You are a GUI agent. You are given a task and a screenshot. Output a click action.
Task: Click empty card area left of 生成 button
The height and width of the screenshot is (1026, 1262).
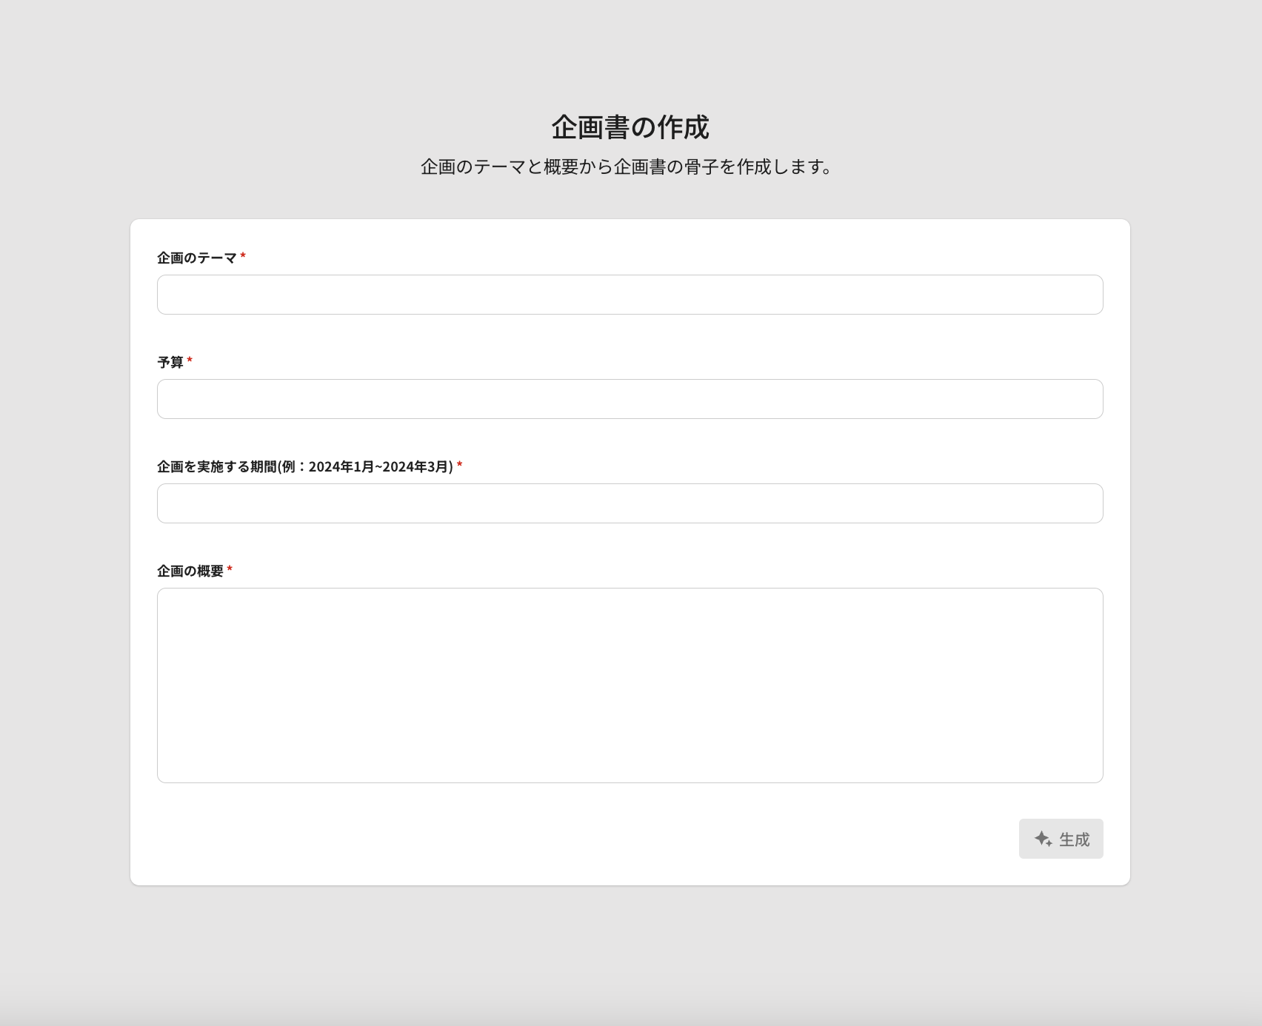(x=592, y=839)
